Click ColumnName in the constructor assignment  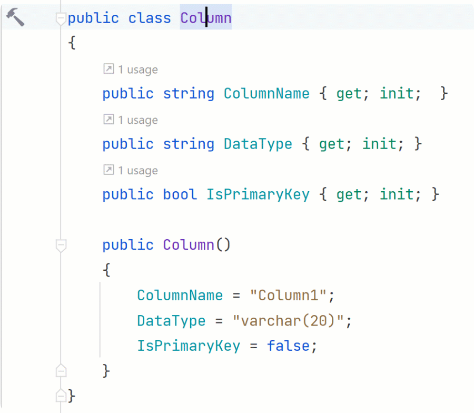(180, 296)
